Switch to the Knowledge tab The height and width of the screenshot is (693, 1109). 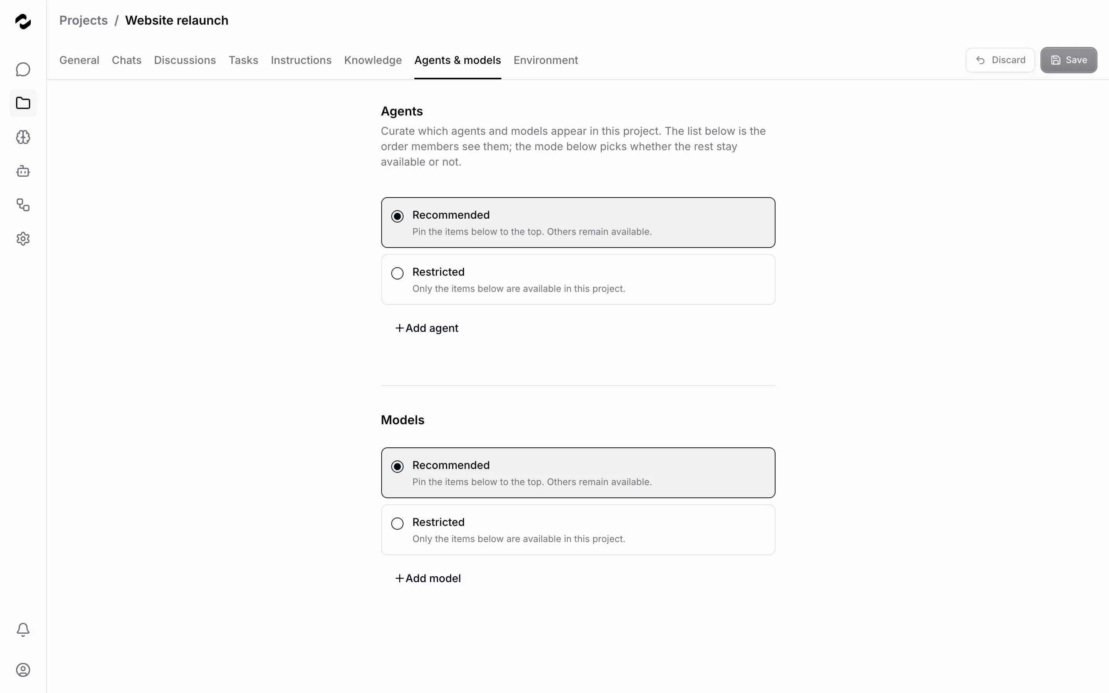coord(373,60)
